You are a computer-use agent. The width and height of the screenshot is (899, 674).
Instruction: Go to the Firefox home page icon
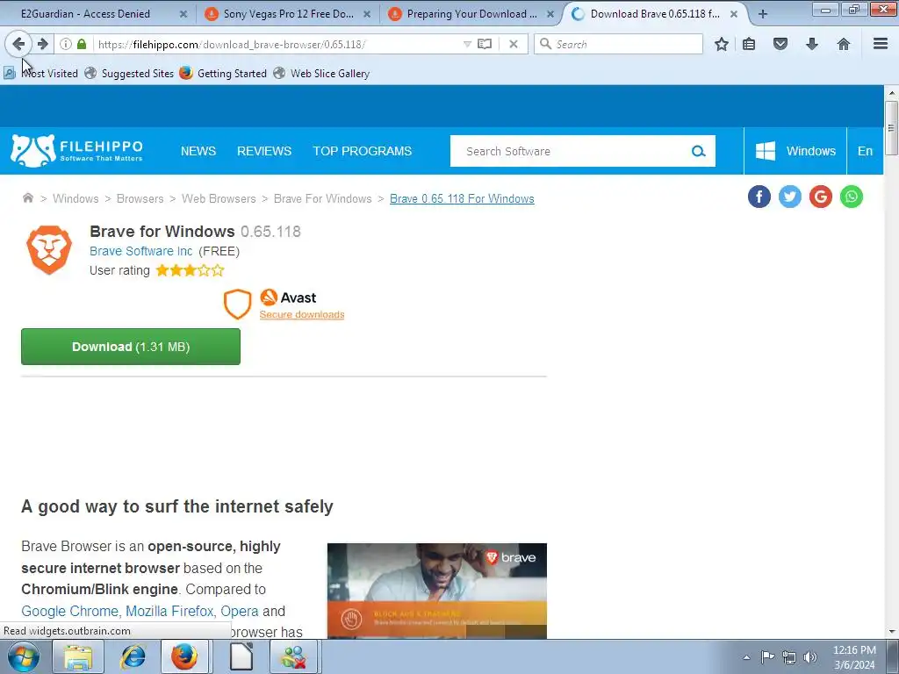[x=844, y=44]
